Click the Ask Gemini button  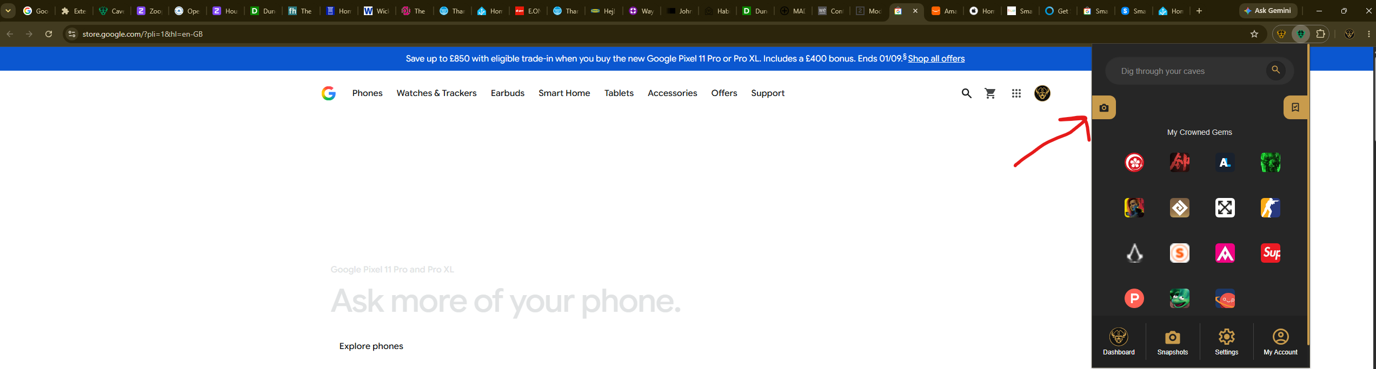1268,11
